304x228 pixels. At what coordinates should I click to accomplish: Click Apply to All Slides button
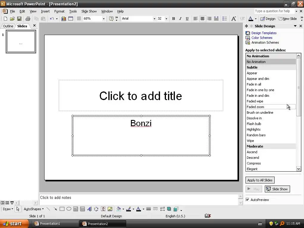260,180
